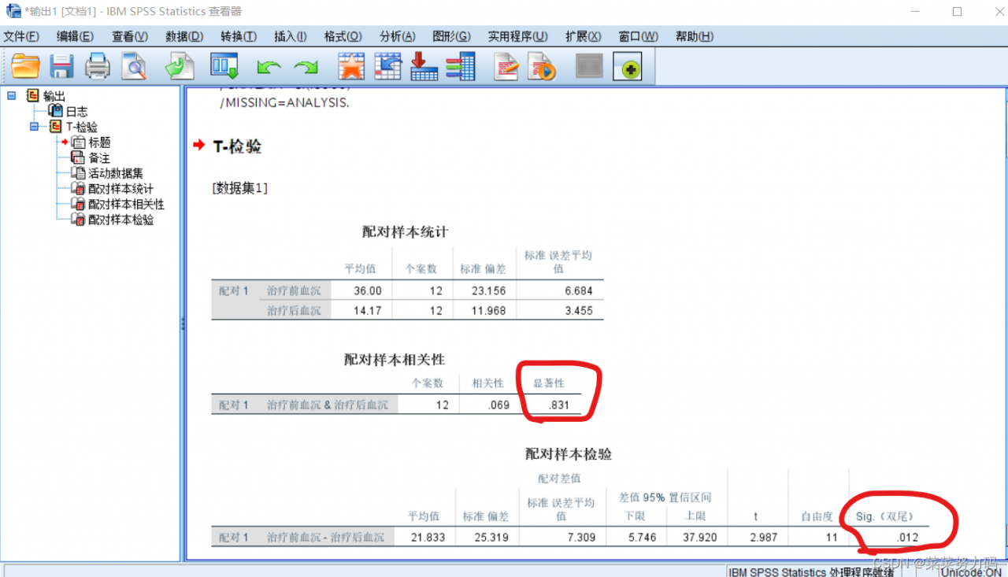The height and width of the screenshot is (577, 1008).
Task: Click the mean value 36.00 cell
Action: 368,290
